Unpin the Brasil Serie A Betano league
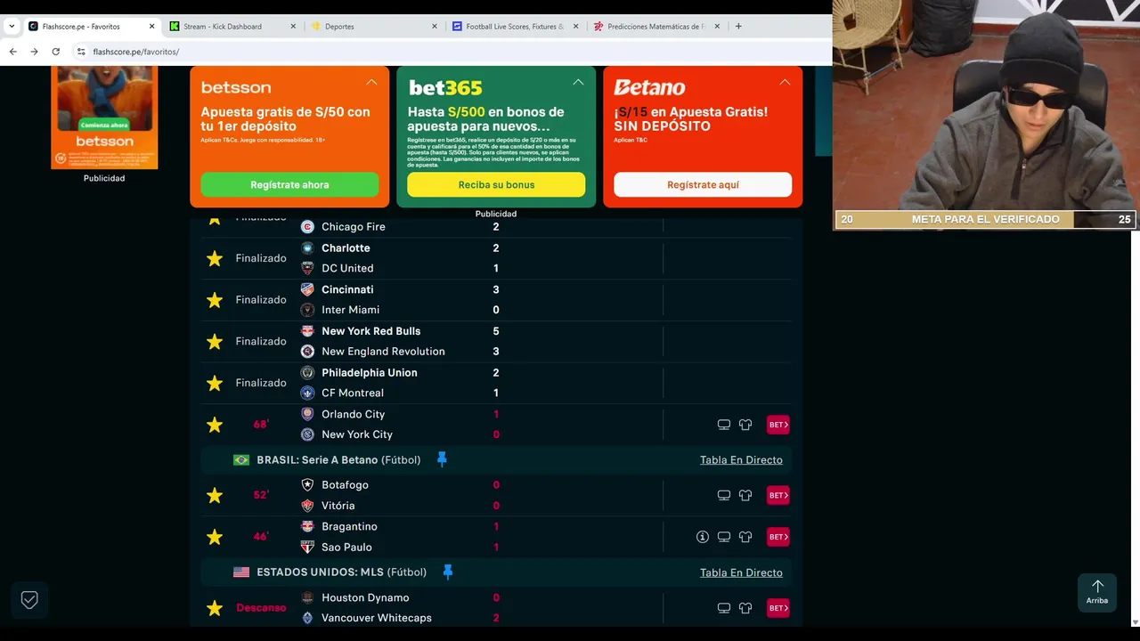This screenshot has height=641, width=1140. pos(442,459)
